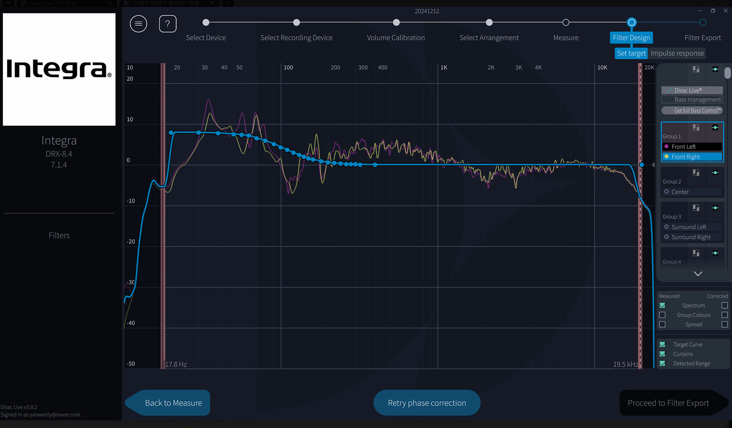This screenshot has width=732, height=428.
Task: Select the Surround Left channel
Action: coord(689,227)
